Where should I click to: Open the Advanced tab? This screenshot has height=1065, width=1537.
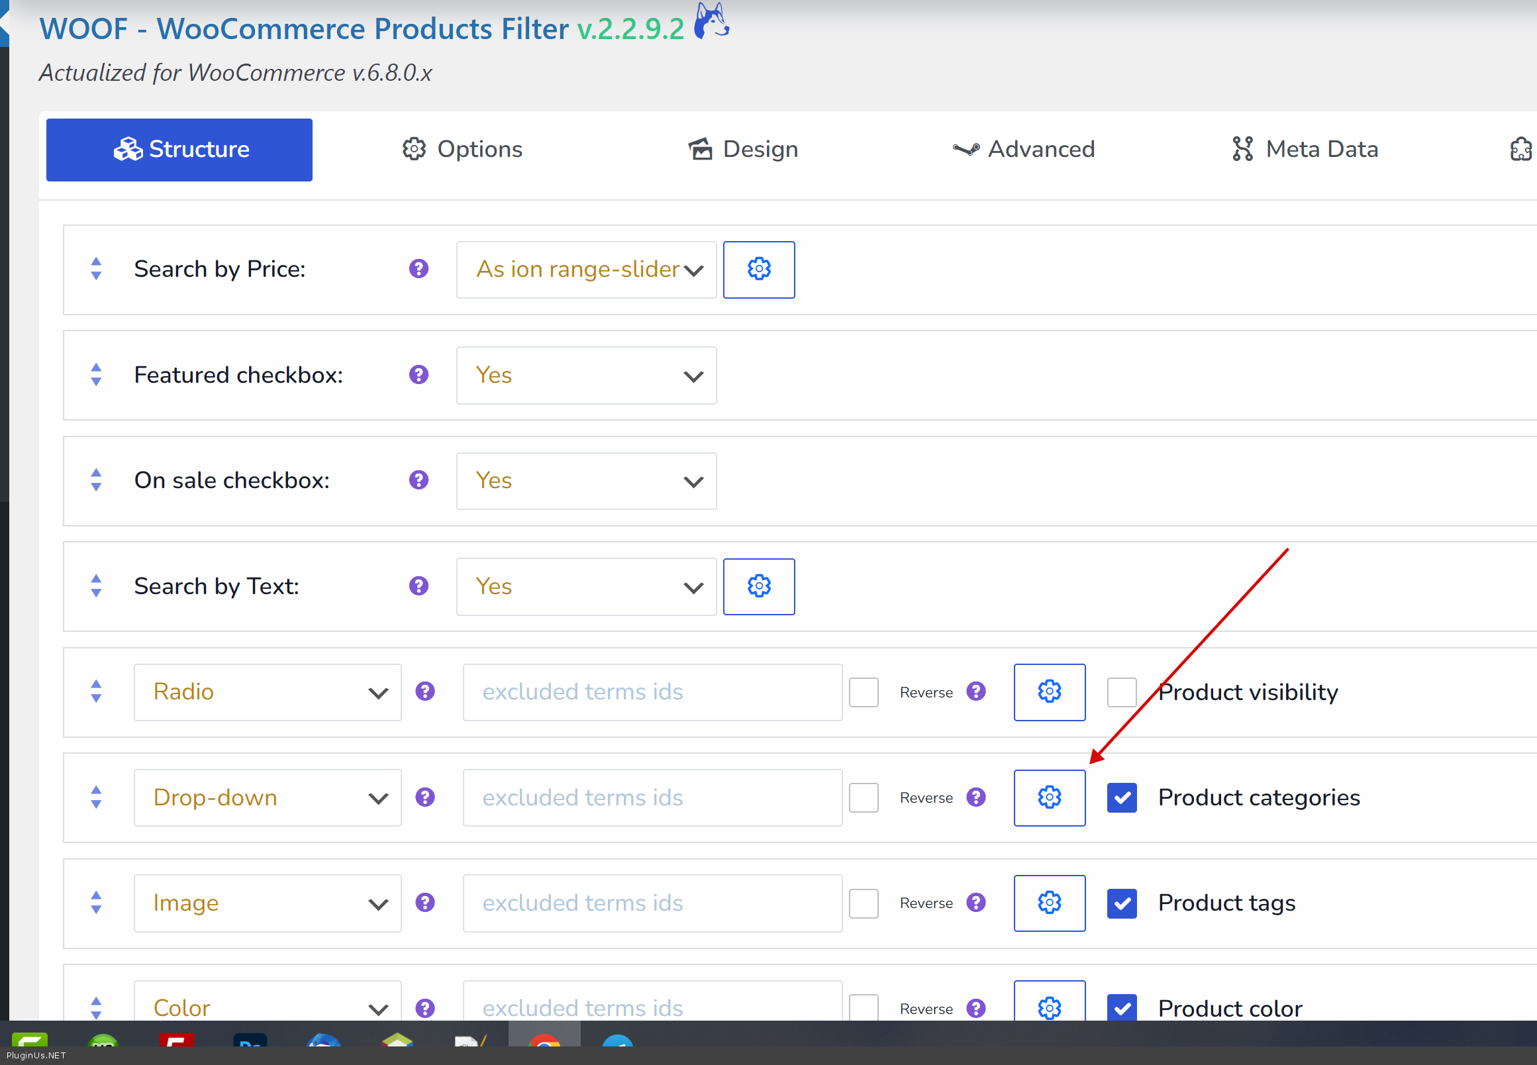coord(1024,150)
